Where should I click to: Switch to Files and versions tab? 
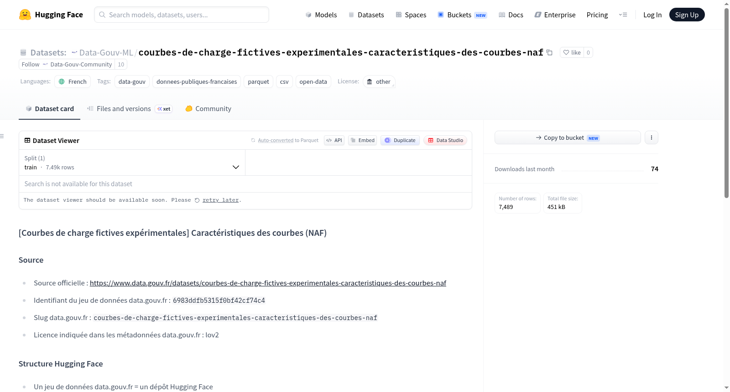tap(130, 109)
